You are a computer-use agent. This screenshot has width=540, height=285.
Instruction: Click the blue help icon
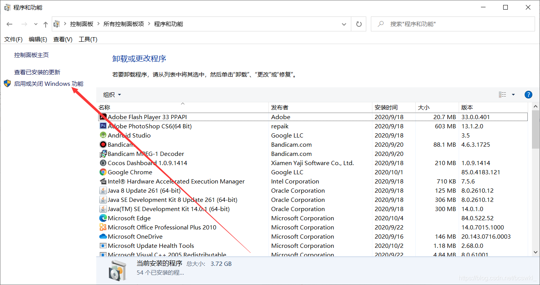(528, 95)
